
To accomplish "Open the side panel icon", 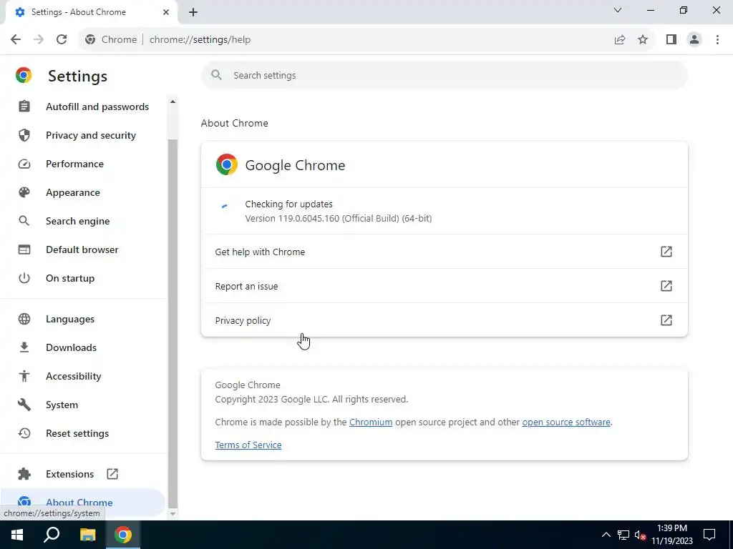I will [671, 40].
